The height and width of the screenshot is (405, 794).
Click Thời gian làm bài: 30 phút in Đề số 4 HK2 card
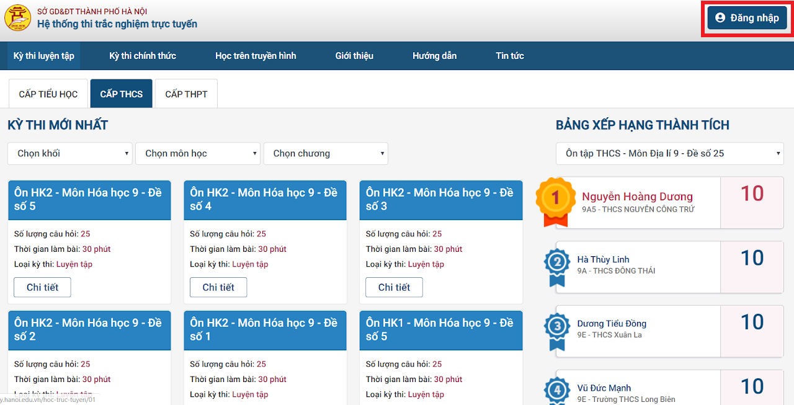(x=238, y=249)
